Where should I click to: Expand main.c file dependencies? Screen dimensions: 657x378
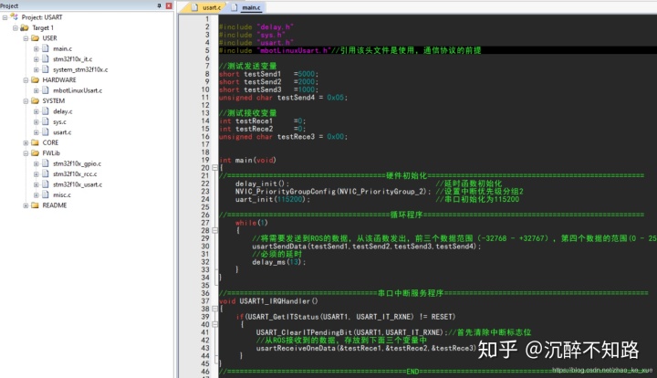point(36,48)
